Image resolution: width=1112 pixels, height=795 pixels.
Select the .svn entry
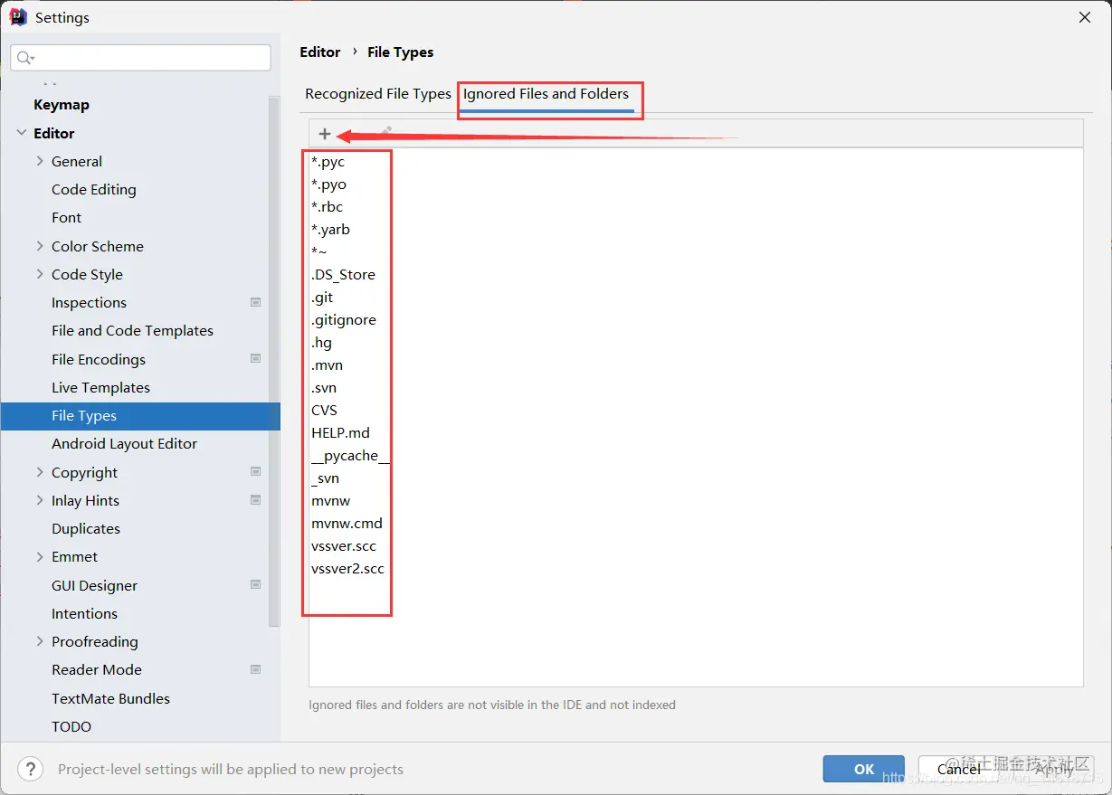(x=324, y=388)
